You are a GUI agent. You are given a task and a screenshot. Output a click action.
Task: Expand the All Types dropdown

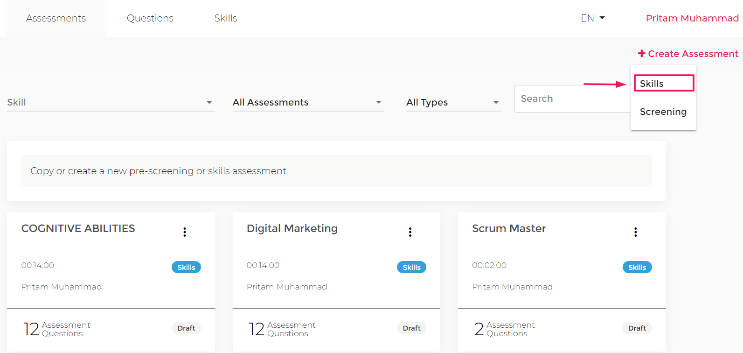point(453,102)
